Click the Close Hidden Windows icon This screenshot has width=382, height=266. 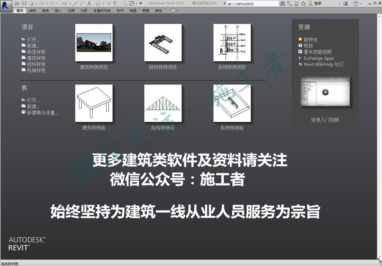point(125,3)
